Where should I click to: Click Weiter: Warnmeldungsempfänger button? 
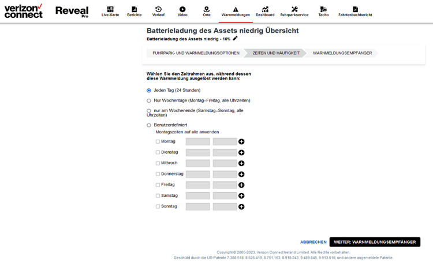coord(375,242)
